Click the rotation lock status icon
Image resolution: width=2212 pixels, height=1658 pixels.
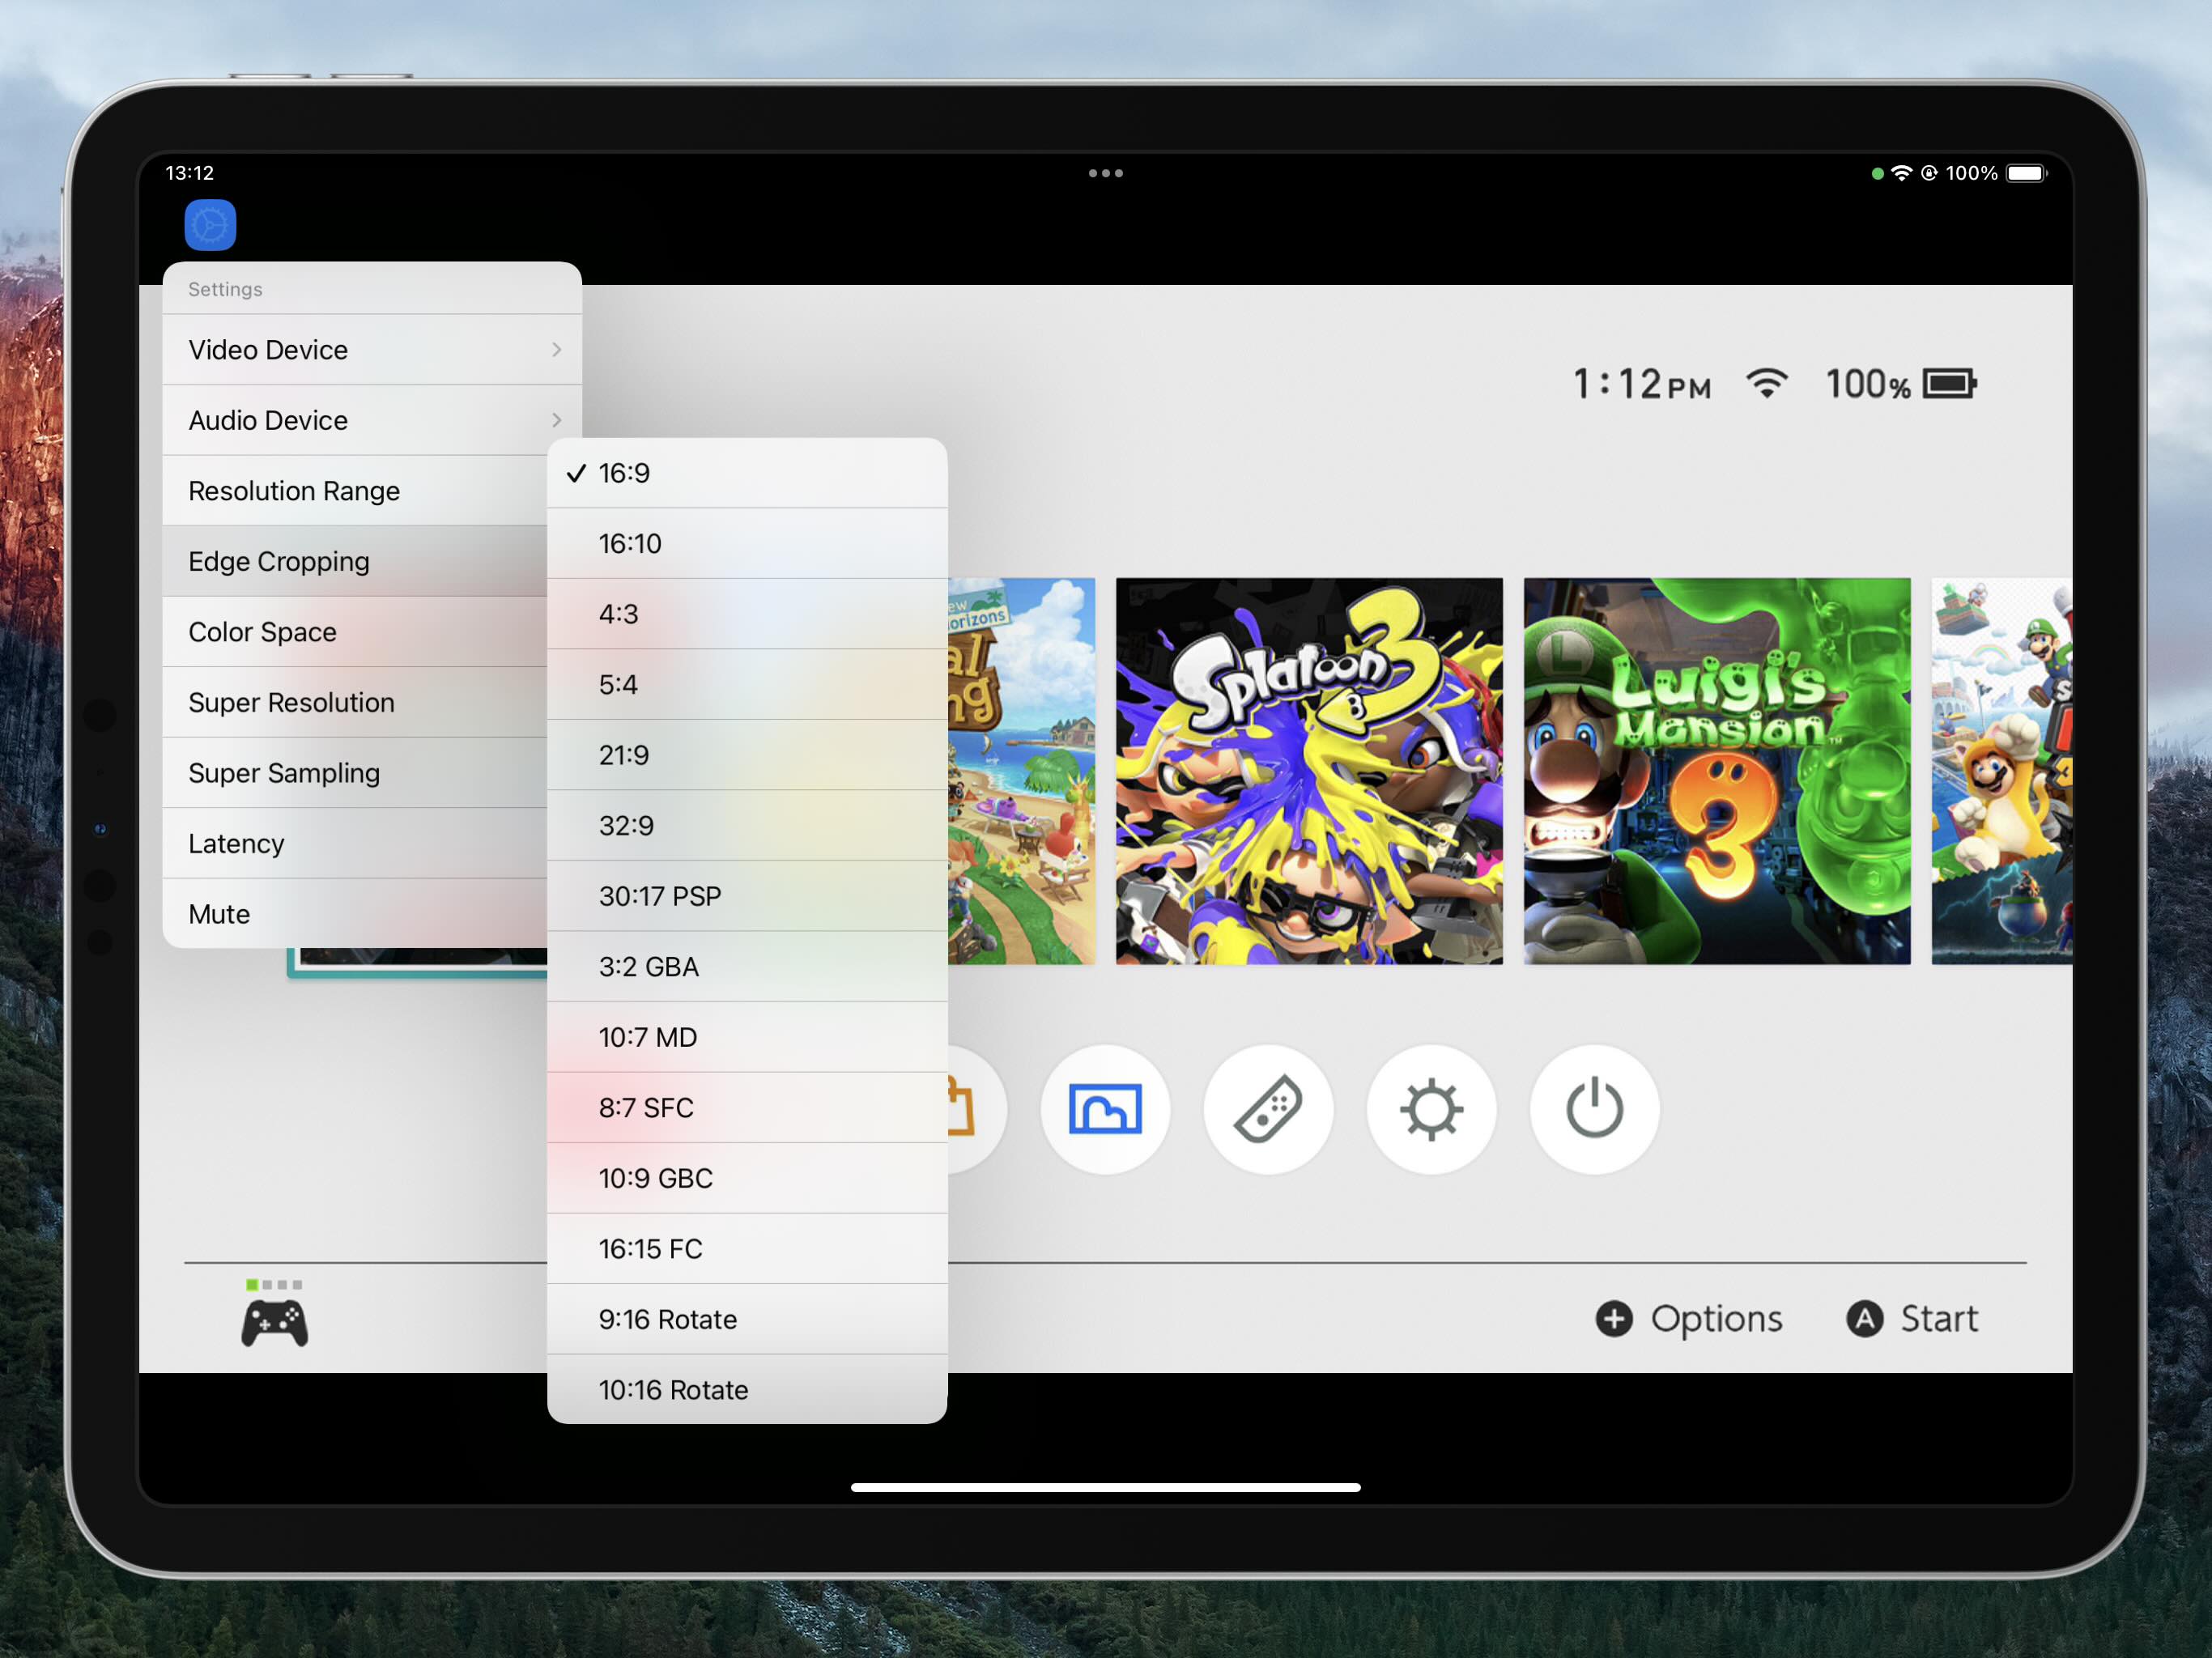tap(1929, 173)
